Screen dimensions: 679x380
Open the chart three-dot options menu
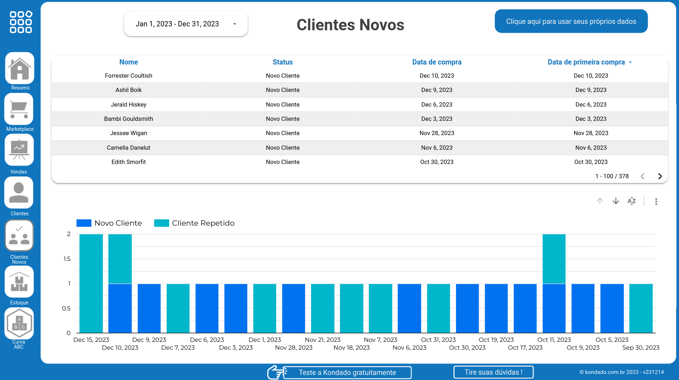[x=656, y=201]
